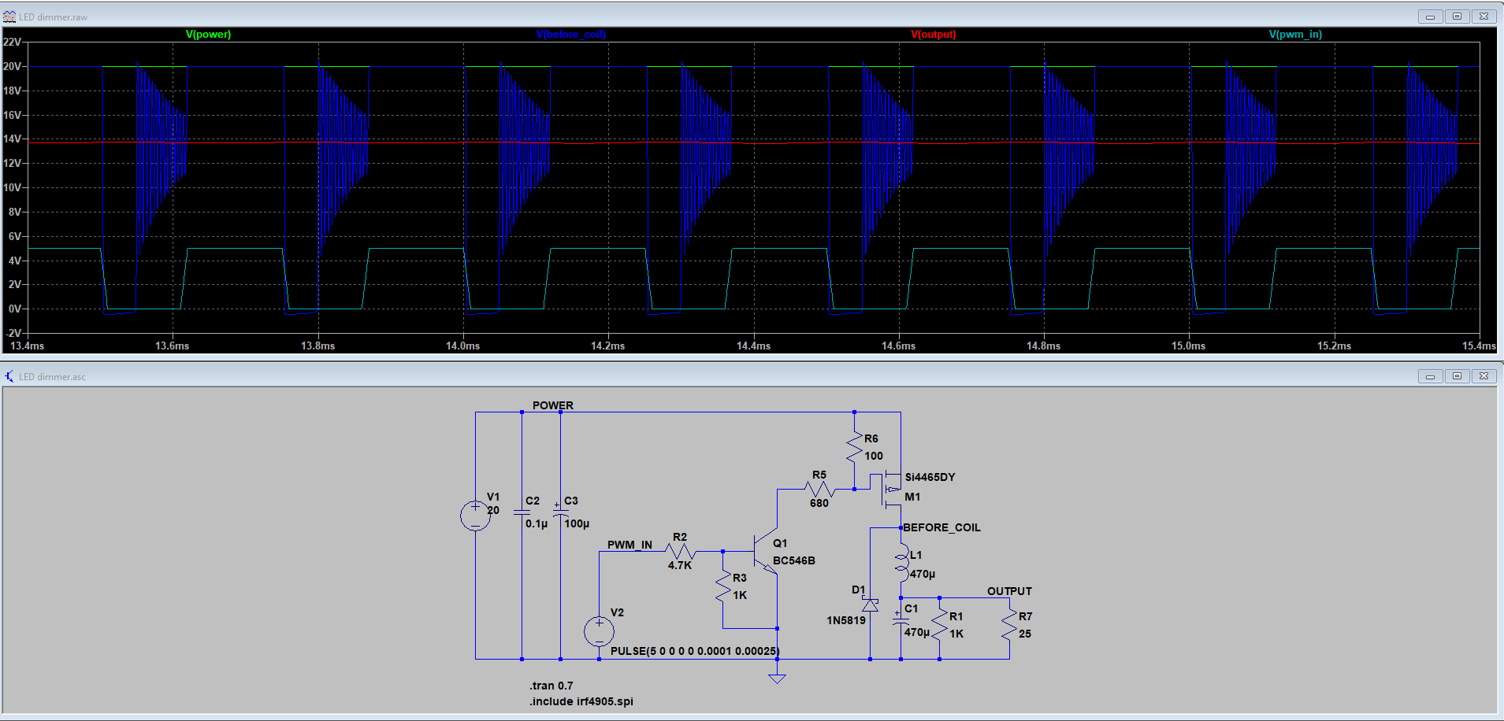Screen dimensions: 1504x721
Task: Click the LED dimmer.raw waveform window icon
Action: click(x=9, y=17)
